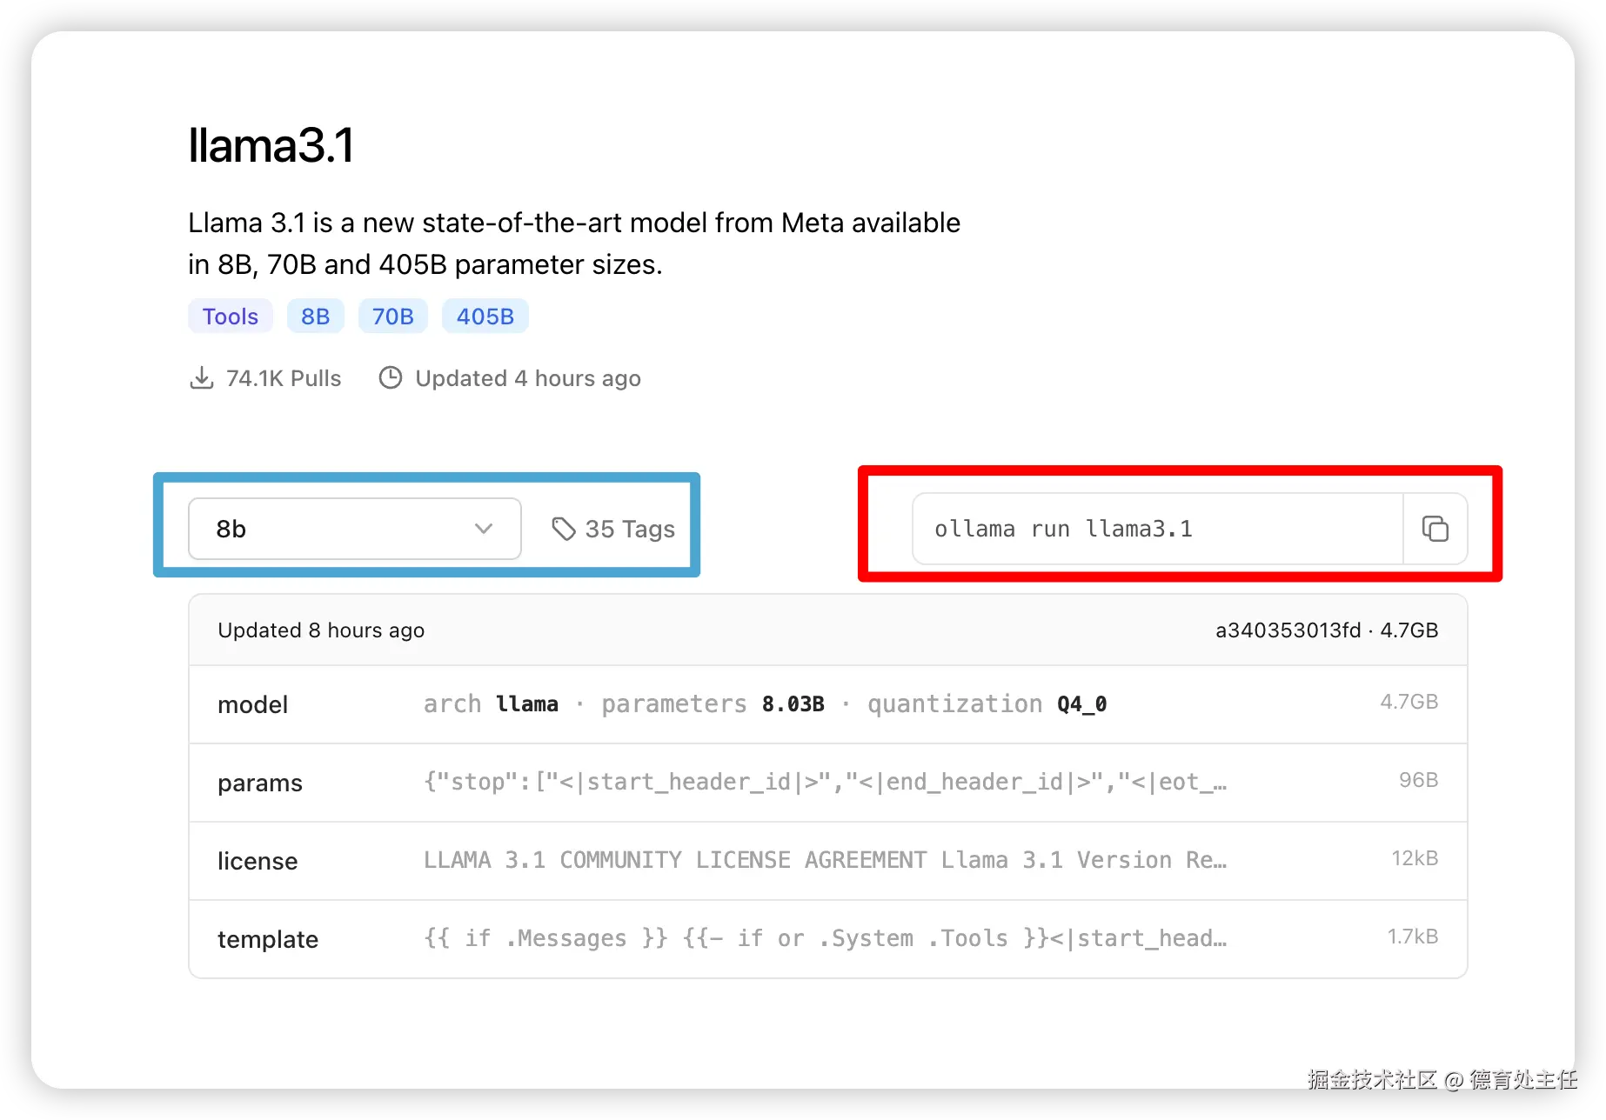The height and width of the screenshot is (1120, 1606).
Task: Click the a340353013fd digest hash
Action: (x=1288, y=630)
